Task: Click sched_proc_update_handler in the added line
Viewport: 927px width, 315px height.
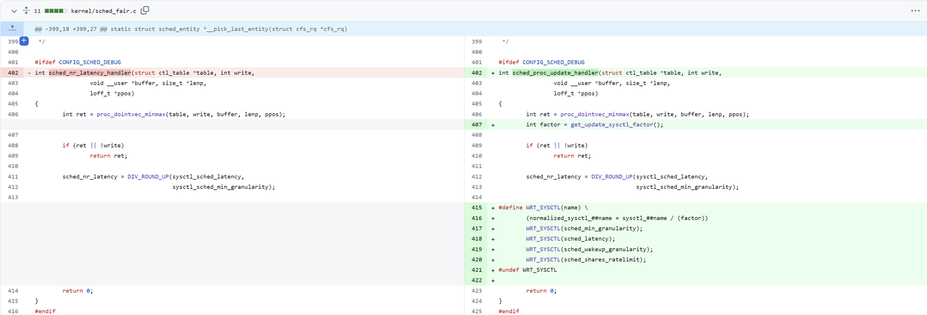Action: 555,73
